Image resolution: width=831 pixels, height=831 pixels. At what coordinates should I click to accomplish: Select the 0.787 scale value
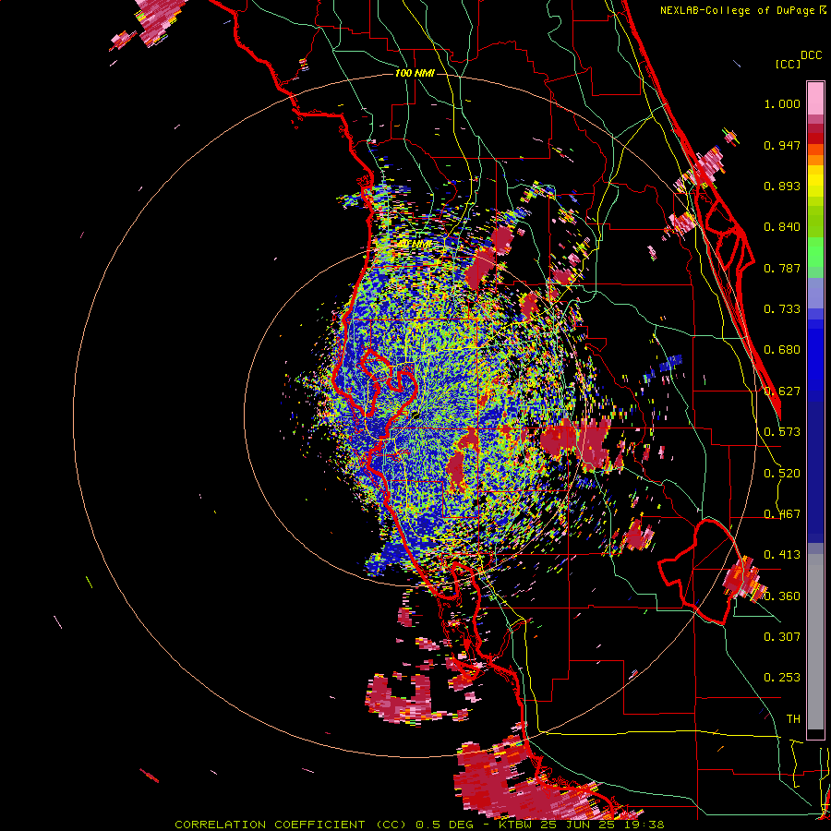coord(782,268)
